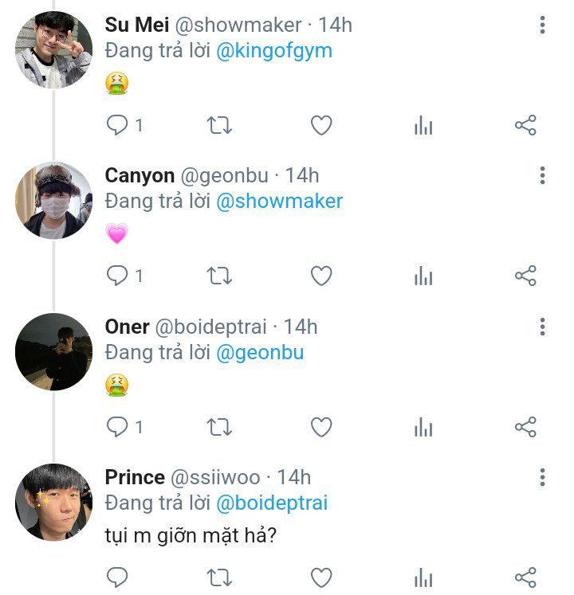This screenshot has width=574, height=595.
Task: View analytics for Su Mei's tweet
Action: click(x=423, y=126)
